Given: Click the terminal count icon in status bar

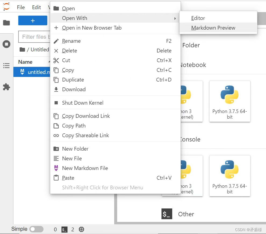Looking at the screenshot, I should point(64,230).
